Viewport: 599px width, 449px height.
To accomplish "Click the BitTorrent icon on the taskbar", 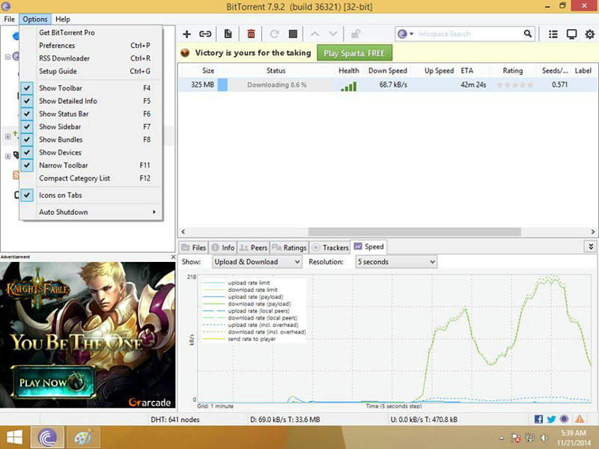I will [x=47, y=438].
